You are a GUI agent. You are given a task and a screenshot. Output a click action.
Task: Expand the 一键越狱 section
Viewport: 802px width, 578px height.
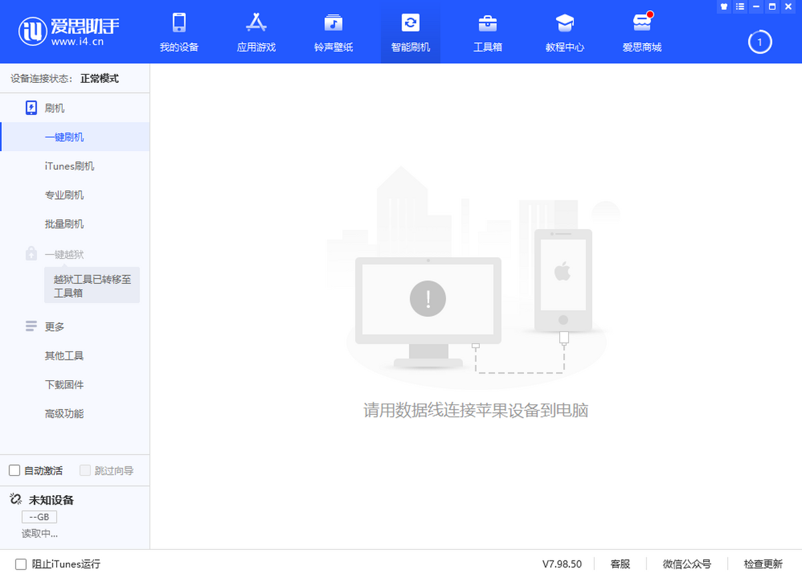64,255
